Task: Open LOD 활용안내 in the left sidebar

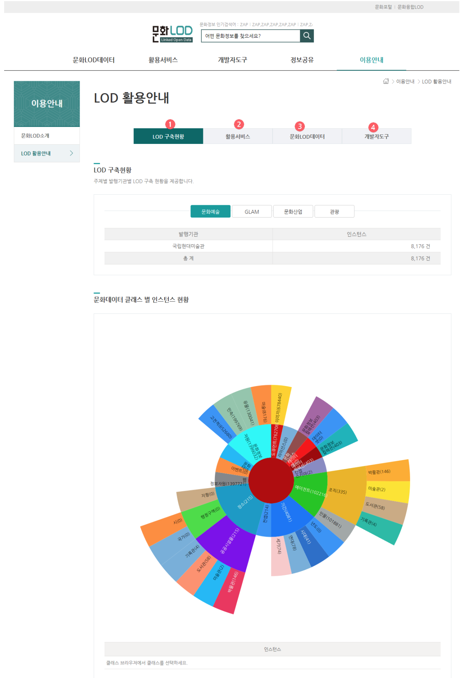Action: [x=47, y=153]
